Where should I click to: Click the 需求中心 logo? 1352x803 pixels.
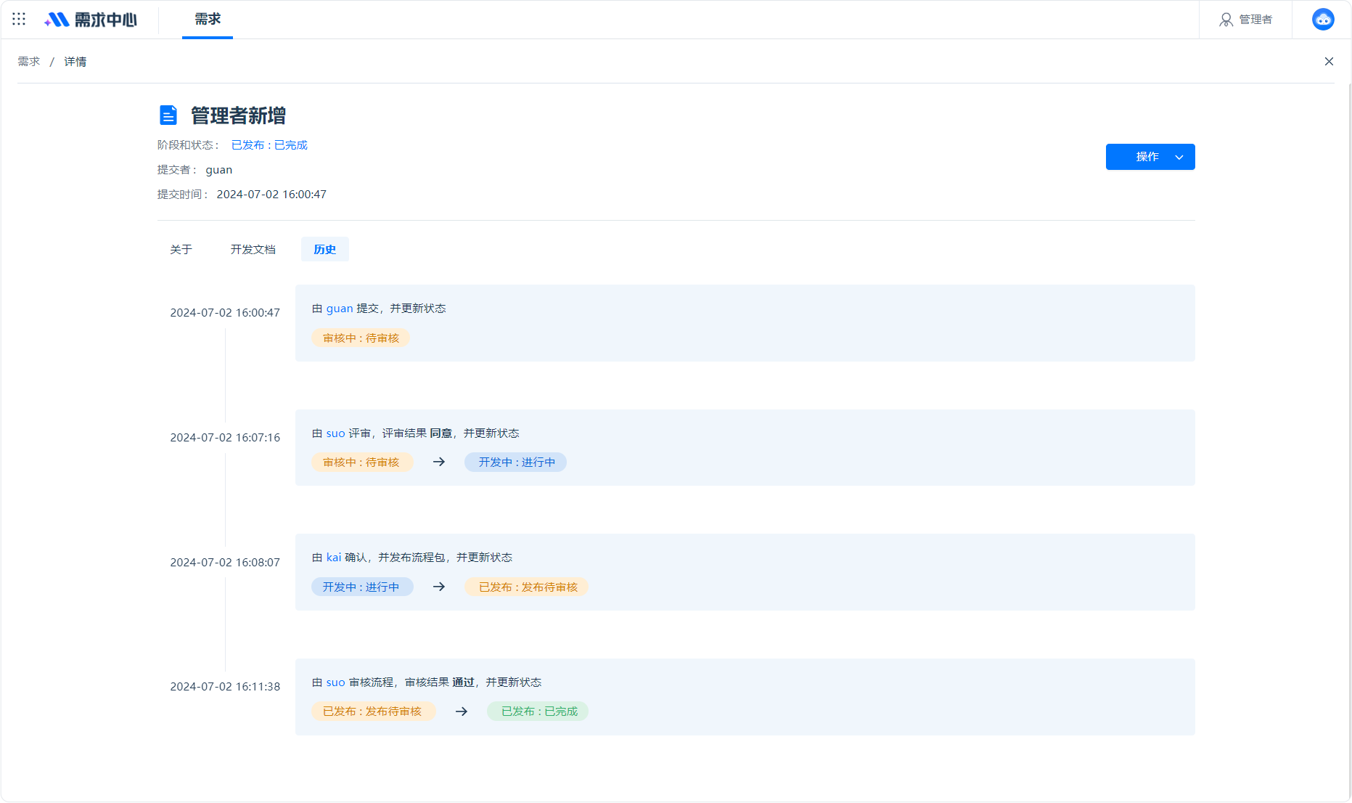click(90, 20)
